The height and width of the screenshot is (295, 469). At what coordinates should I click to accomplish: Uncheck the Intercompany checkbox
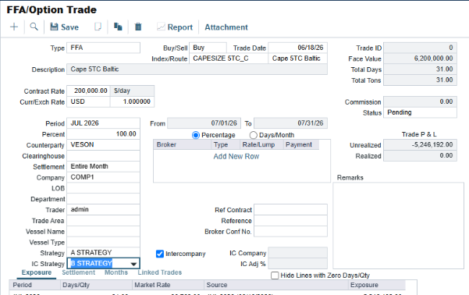[x=160, y=254]
